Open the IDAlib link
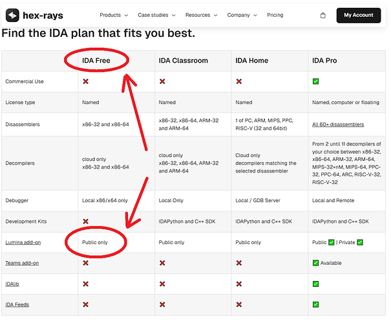This screenshot has height=323, width=391. [x=12, y=284]
